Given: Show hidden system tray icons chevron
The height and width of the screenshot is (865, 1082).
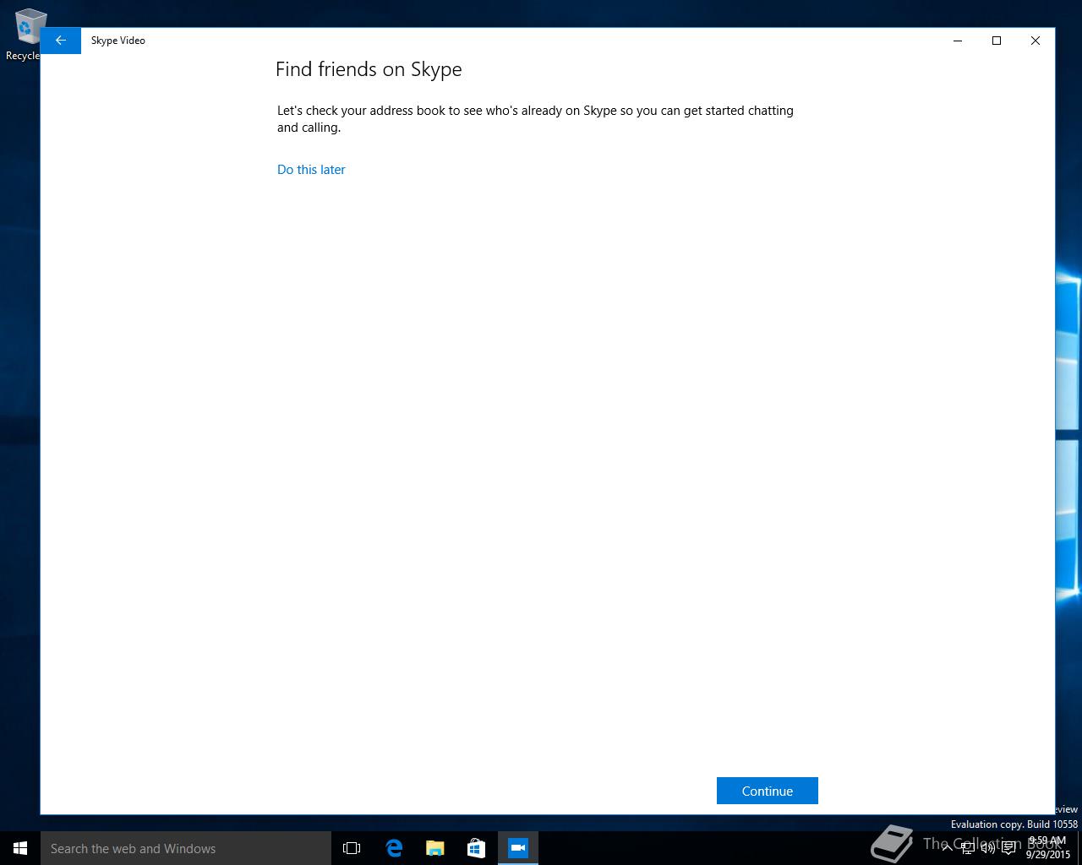Looking at the screenshot, I should (x=947, y=848).
